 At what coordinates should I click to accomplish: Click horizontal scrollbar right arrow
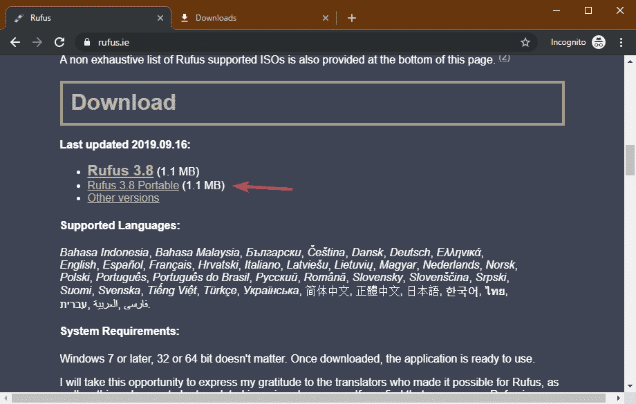(619, 398)
